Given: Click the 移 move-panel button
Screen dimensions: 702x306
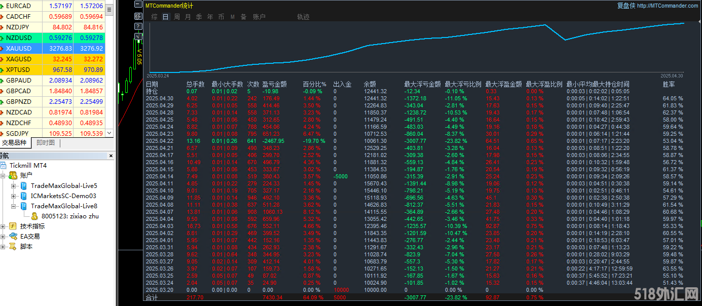Looking at the screenshot, I should pyautogui.click(x=137, y=15).
